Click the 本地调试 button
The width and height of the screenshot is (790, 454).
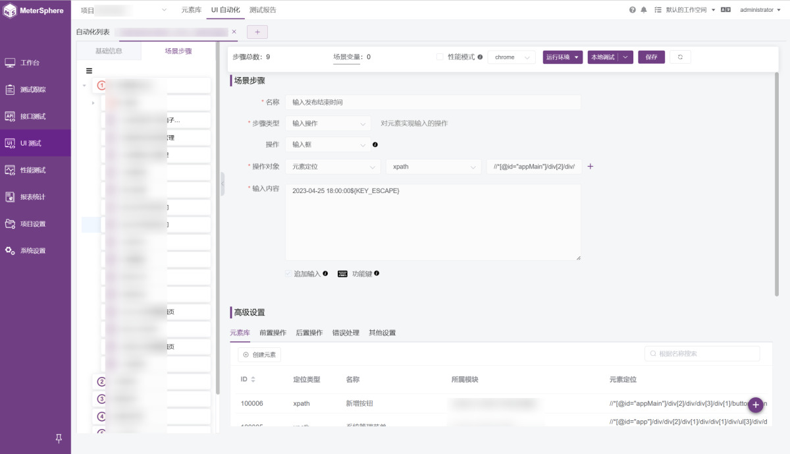point(602,57)
